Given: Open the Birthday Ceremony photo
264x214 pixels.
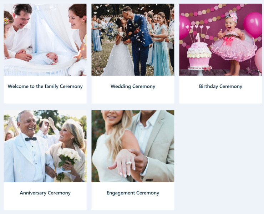Looking at the screenshot, I should [x=220, y=40].
